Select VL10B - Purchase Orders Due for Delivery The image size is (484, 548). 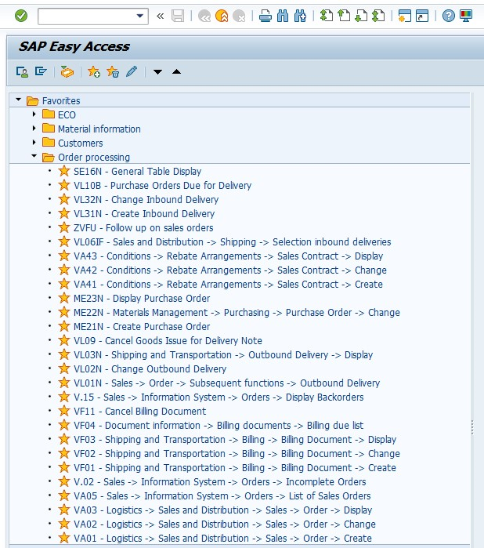[162, 186]
